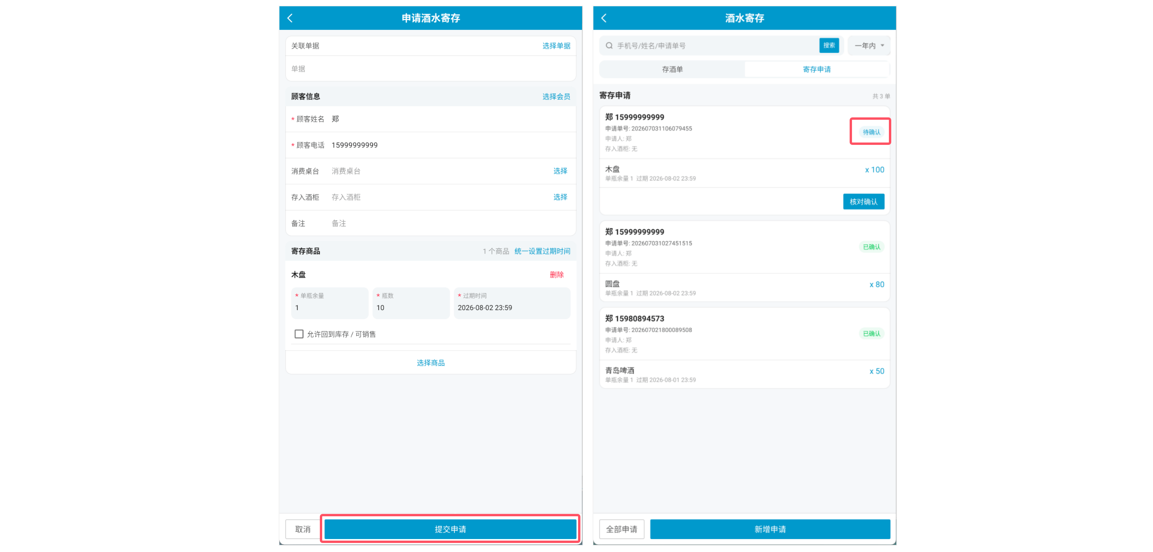The image size is (1153, 552).
Task: Click the 青岛啤酒 x 50 item row
Action: point(744,374)
